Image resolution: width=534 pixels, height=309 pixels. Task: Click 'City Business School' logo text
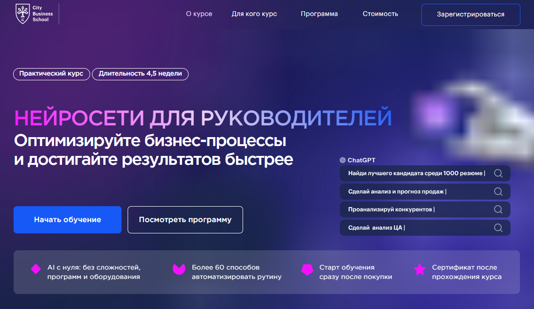coord(43,14)
